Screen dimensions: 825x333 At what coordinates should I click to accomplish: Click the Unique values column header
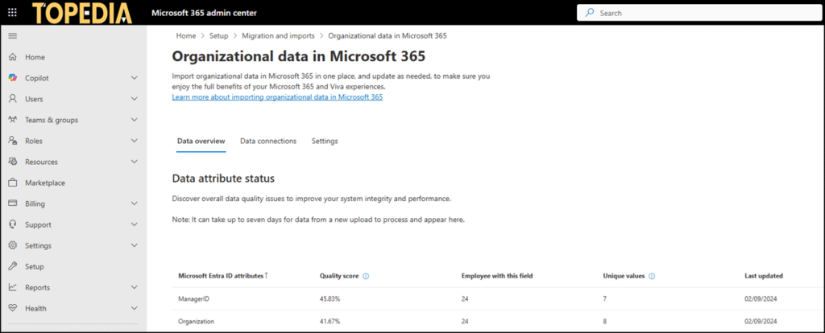tap(624, 276)
